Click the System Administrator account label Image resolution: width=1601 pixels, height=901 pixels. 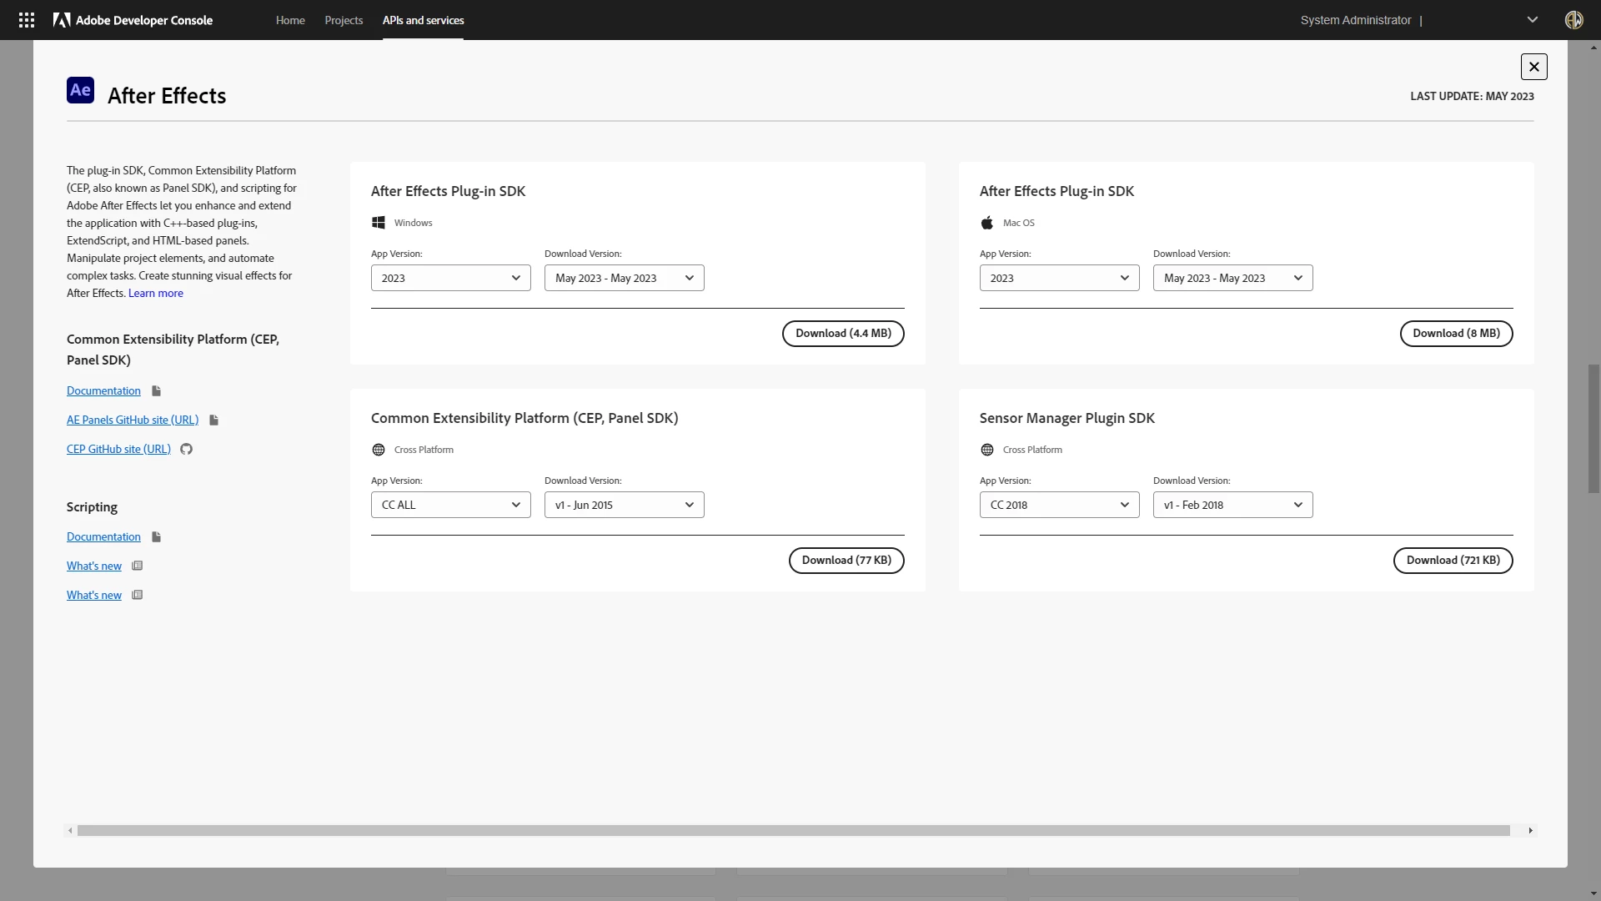tap(1356, 20)
